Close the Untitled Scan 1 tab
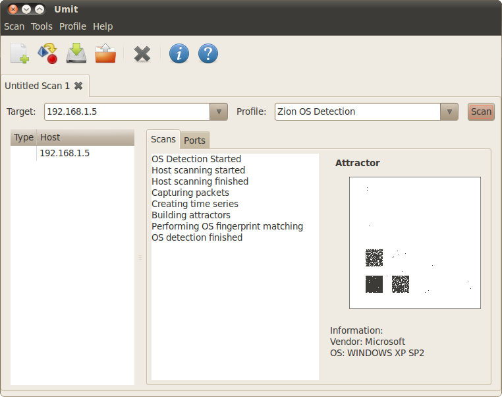This screenshot has height=397, width=502. 78,86
